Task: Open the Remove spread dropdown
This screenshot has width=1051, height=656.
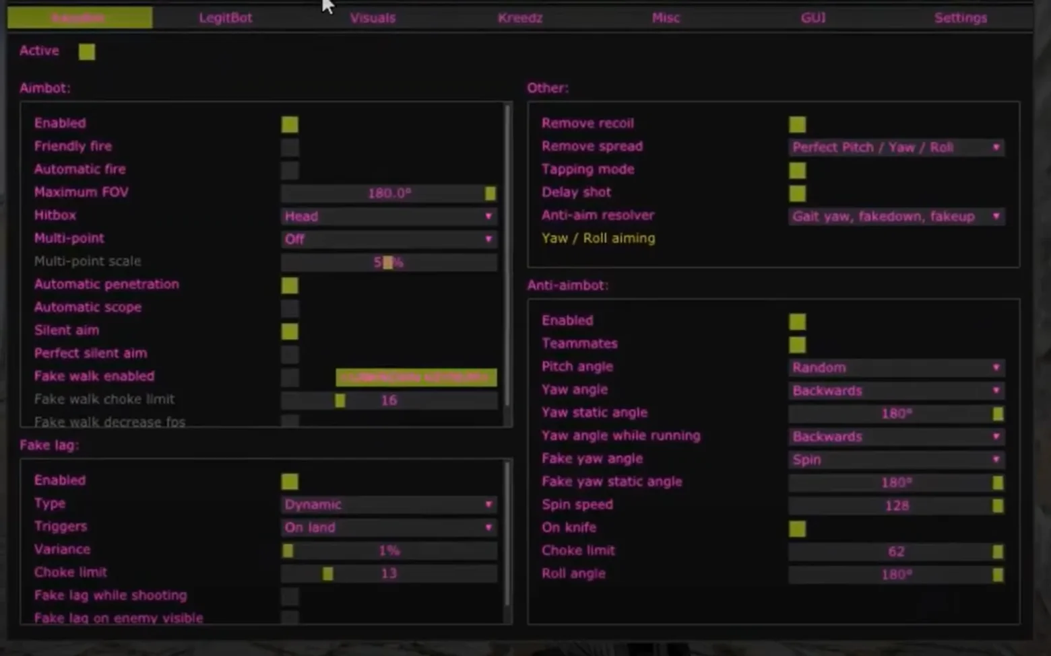Action: [x=896, y=147]
